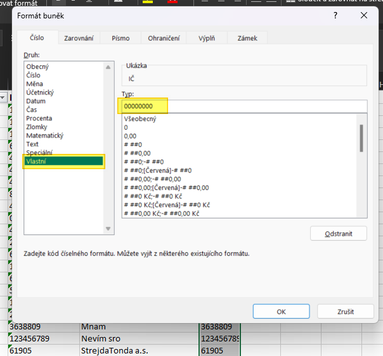Click the Zrušit button
The image size is (383, 356).
(345, 312)
